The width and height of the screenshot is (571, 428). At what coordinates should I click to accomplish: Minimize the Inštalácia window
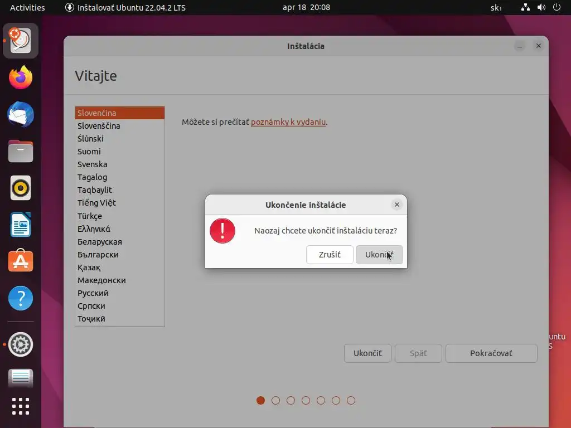pyautogui.click(x=520, y=46)
